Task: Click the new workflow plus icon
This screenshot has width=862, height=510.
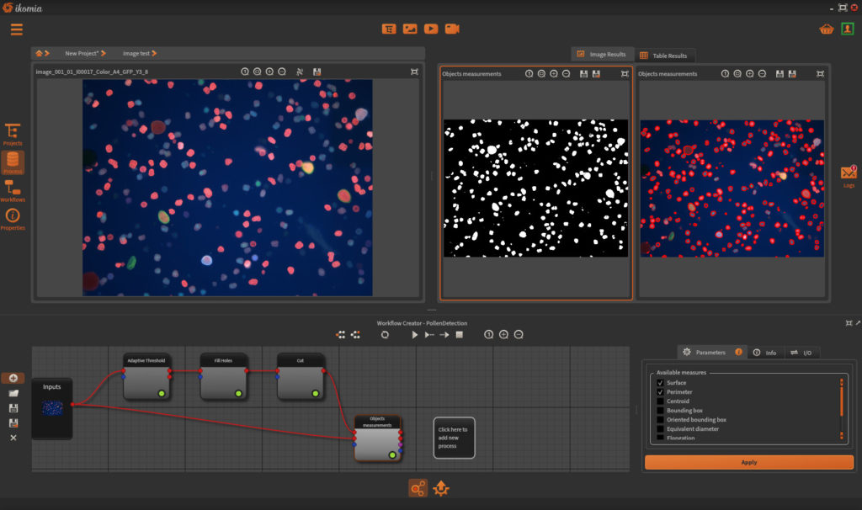Action: click(13, 378)
